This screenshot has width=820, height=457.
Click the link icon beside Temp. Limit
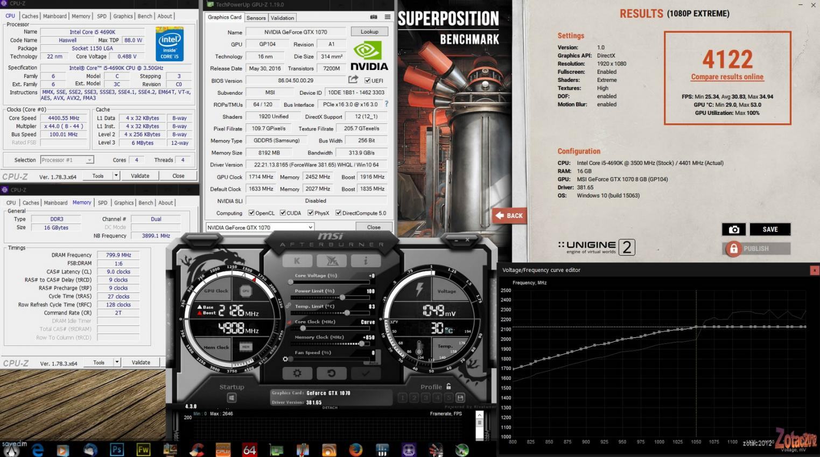pos(289,306)
